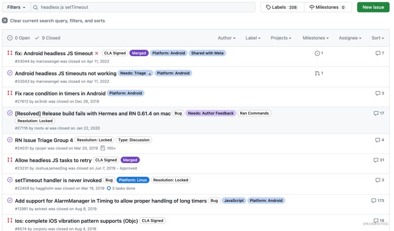Click the '3 tasks done' progress icon
Viewport: 394px width, 231px height.
pos(109,188)
